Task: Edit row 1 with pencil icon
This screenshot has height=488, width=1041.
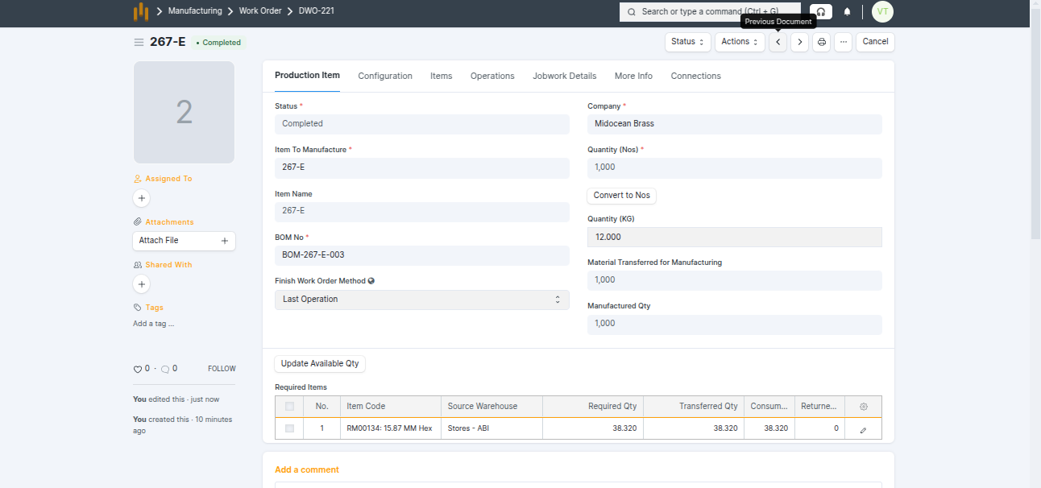Action: 863,429
